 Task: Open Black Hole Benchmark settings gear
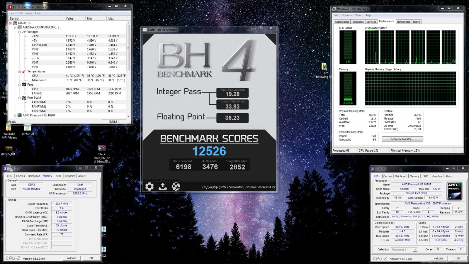(149, 187)
